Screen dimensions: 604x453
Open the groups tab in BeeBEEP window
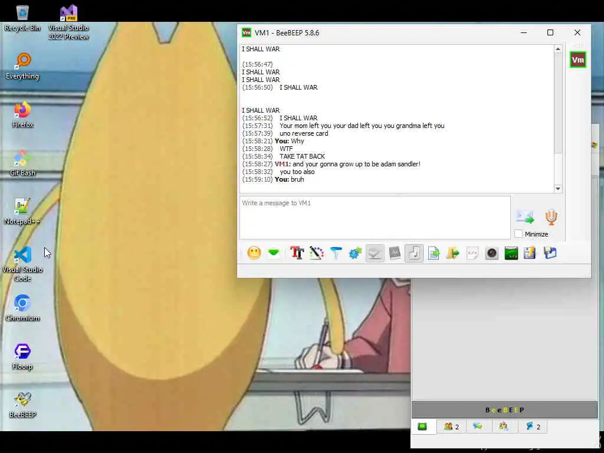[504, 426]
